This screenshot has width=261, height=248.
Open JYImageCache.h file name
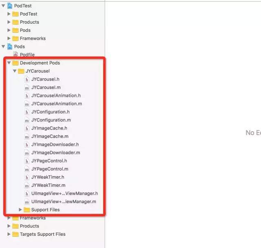[49, 128]
